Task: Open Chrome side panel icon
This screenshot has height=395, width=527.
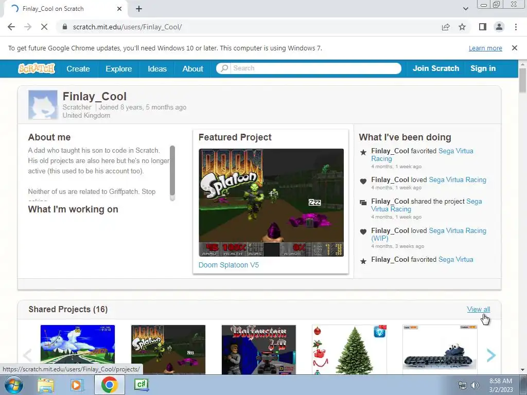Action: (x=483, y=27)
